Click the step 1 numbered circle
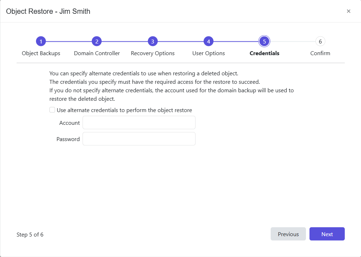Screen dimensions: 361x257 (x=41, y=42)
